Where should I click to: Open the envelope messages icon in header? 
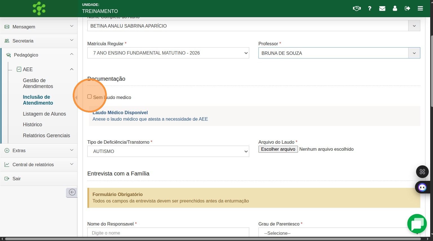382,8
